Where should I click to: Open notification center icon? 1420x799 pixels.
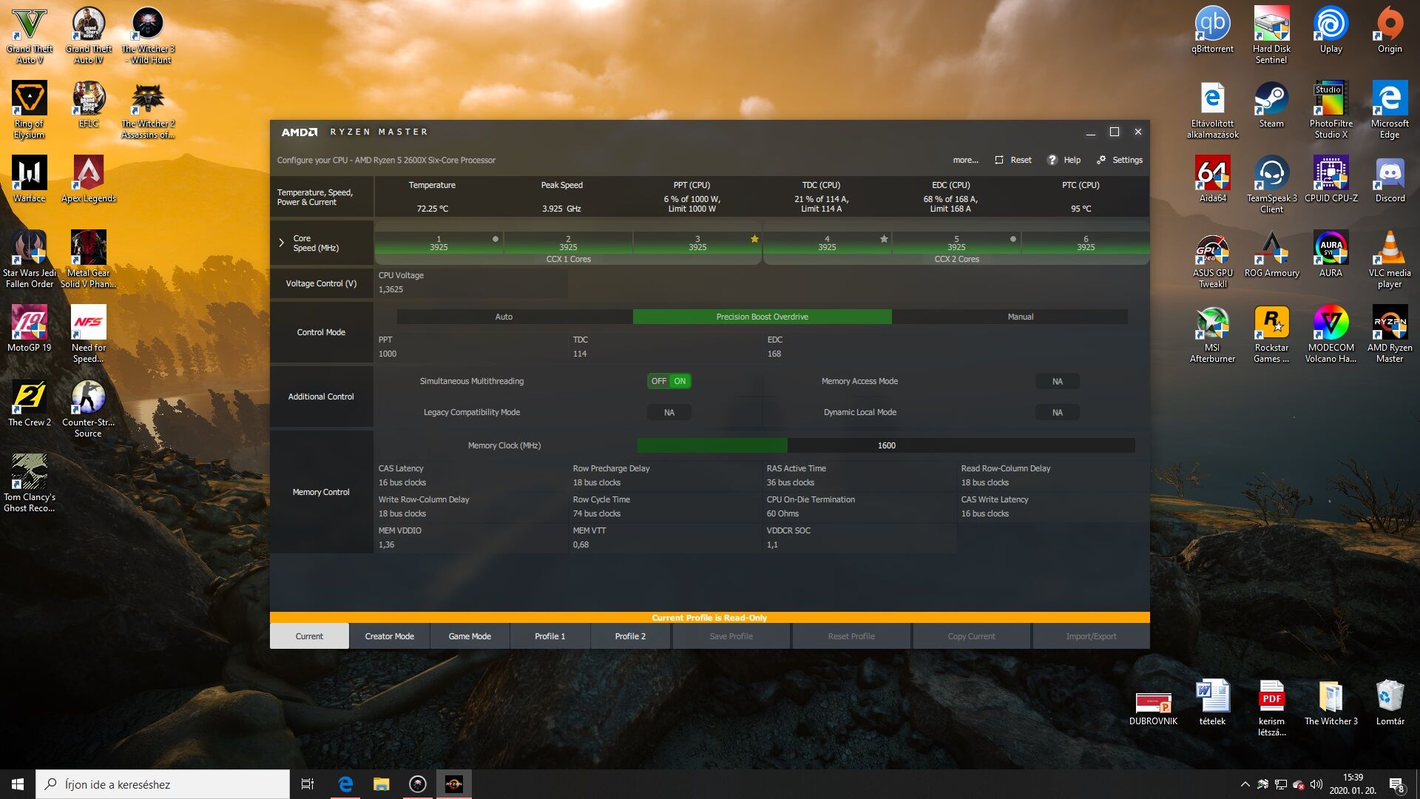point(1396,784)
